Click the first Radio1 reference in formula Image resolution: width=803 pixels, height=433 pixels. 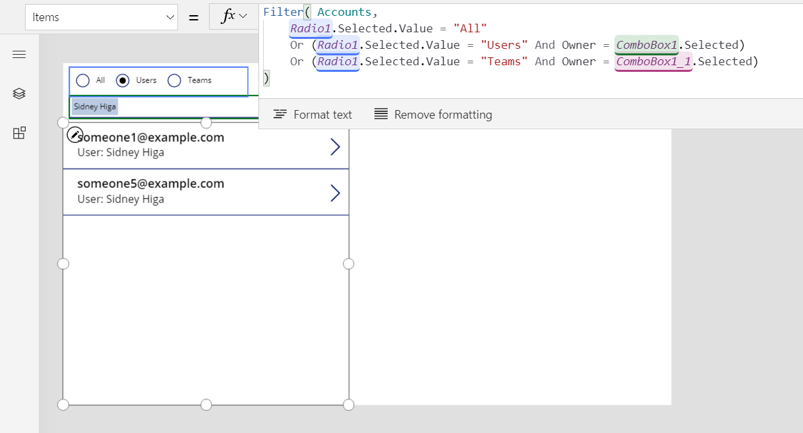(311, 28)
